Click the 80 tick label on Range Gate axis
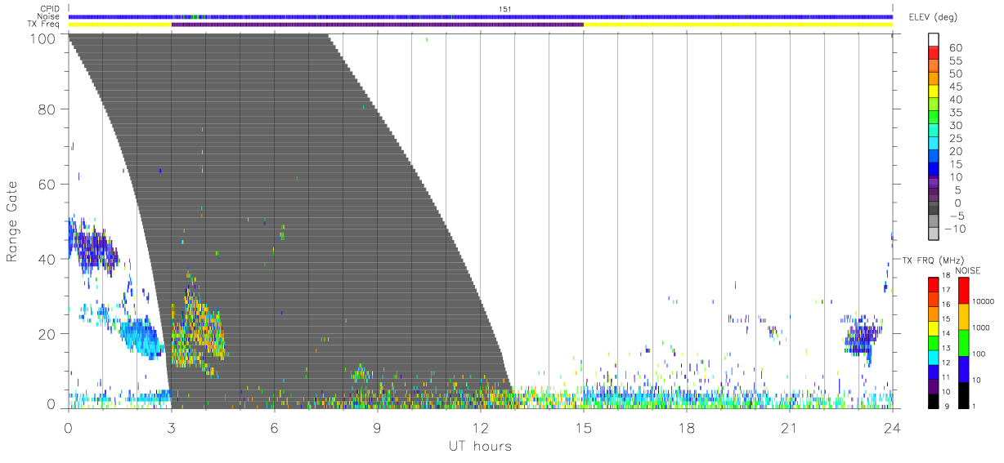The width and height of the screenshot is (1004, 463). point(48,109)
